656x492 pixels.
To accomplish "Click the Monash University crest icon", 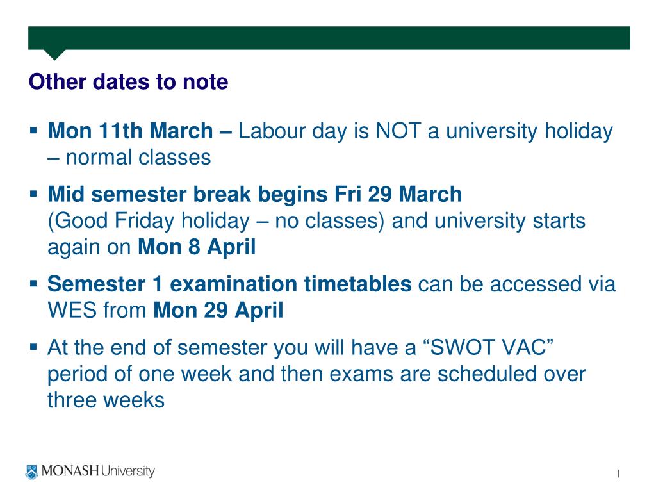I will click(x=31, y=472).
